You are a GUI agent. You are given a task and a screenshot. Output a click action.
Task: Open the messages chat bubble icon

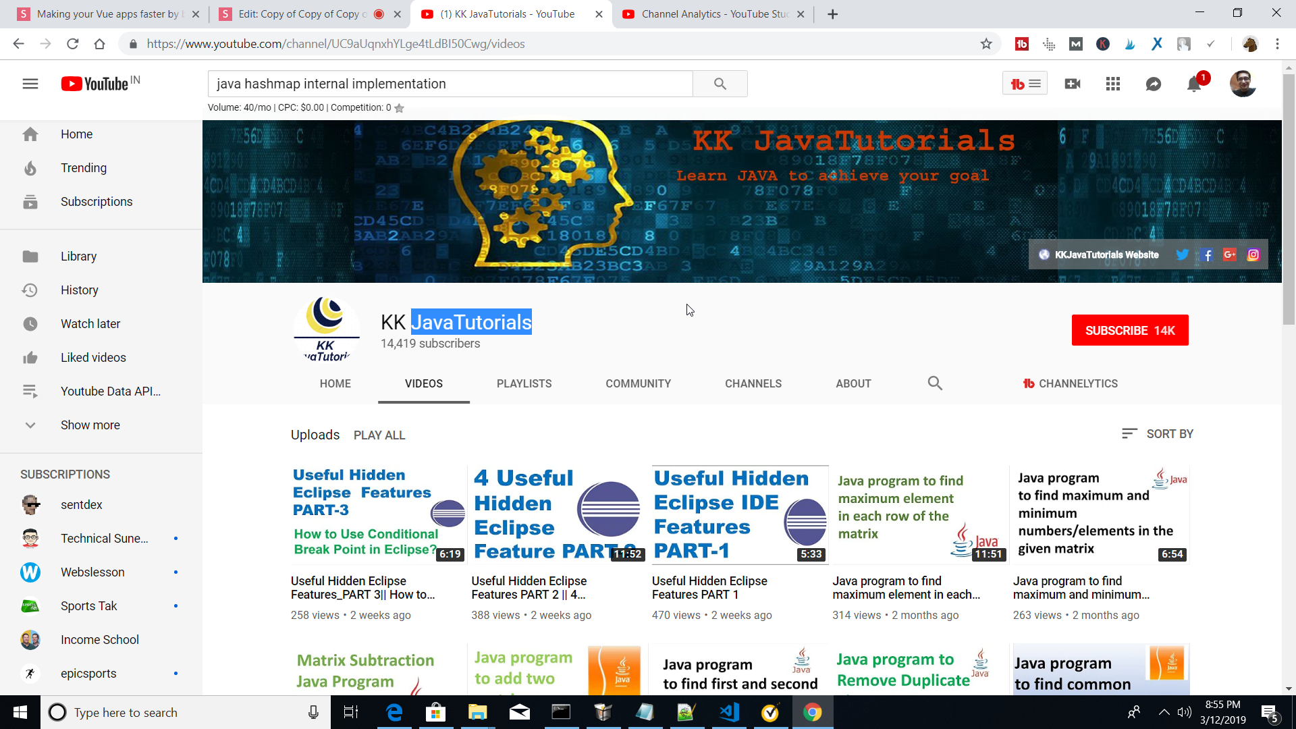tap(1154, 84)
